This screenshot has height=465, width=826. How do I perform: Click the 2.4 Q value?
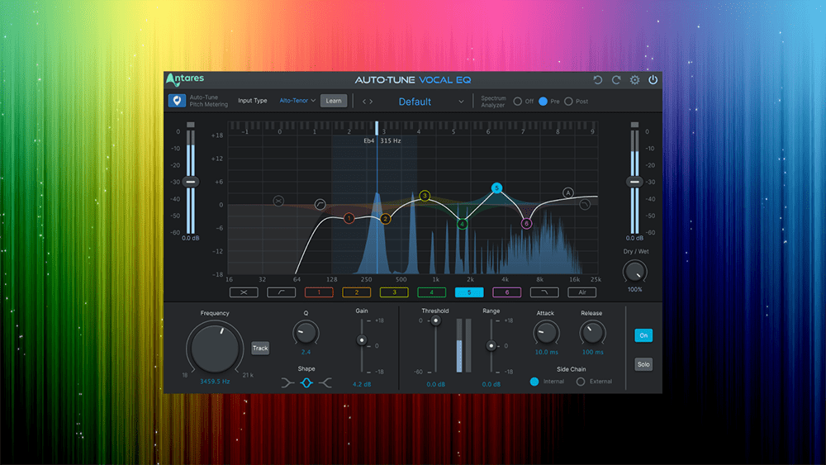[x=306, y=352]
